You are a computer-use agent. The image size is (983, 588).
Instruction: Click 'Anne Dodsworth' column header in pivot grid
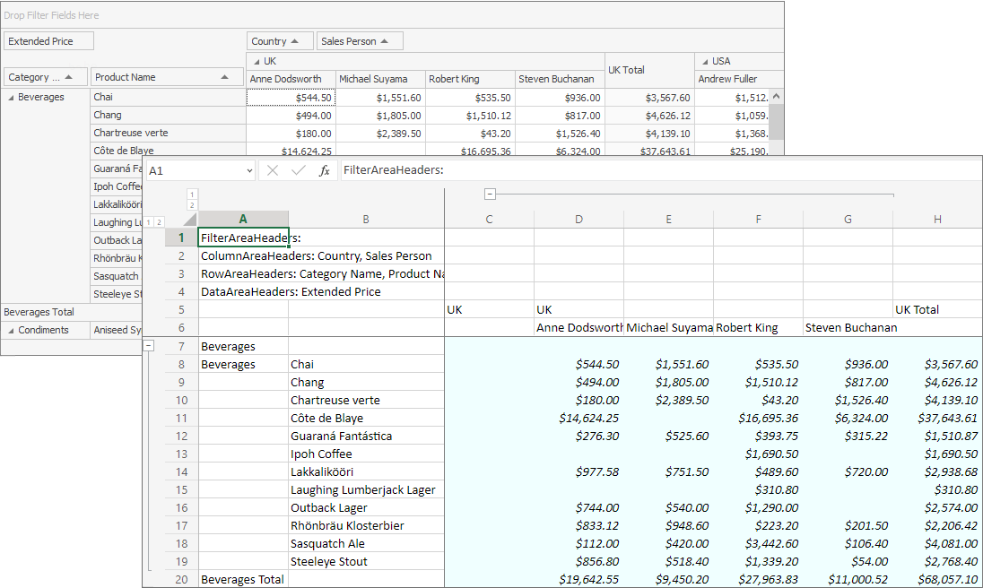point(291,79)
